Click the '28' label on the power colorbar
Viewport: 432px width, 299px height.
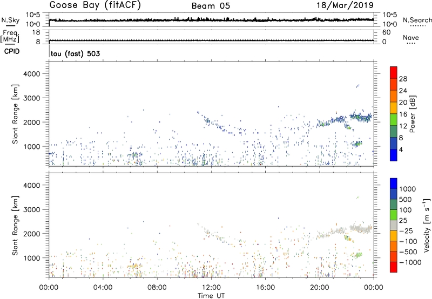click(403, 79)
